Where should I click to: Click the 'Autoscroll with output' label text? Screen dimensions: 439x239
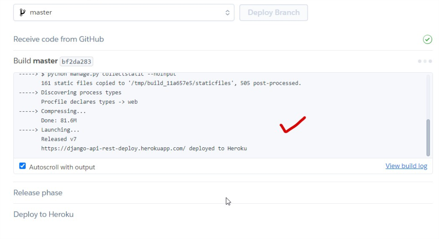[62, 167]
